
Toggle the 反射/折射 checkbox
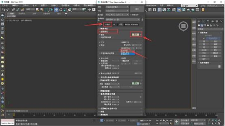[100, 59]
